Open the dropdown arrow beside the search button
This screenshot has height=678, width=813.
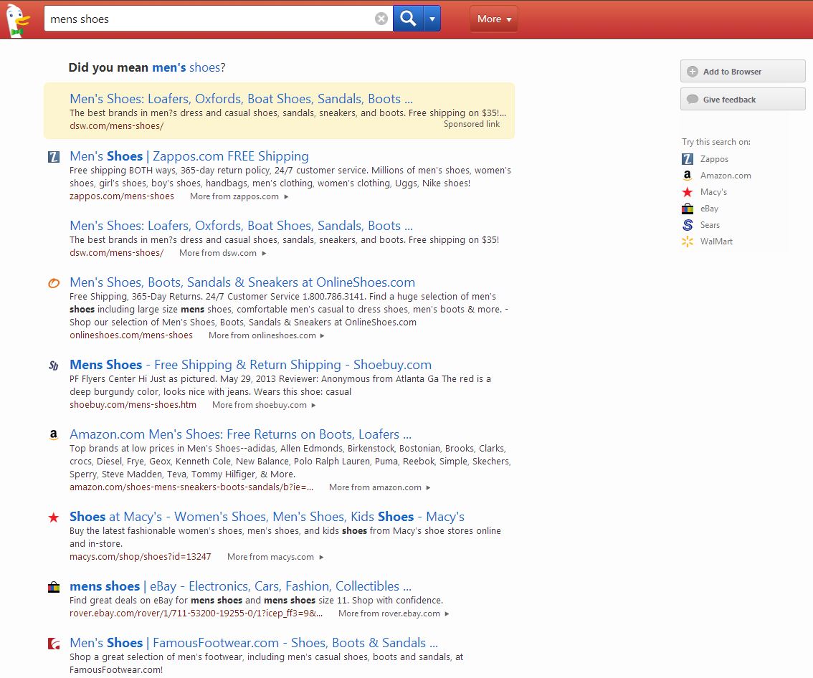[432, 19]
